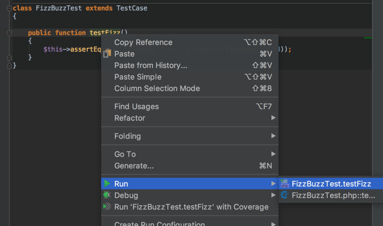Click the icon beside FizzBuzzTest.php::te... entry

(285, 195)
